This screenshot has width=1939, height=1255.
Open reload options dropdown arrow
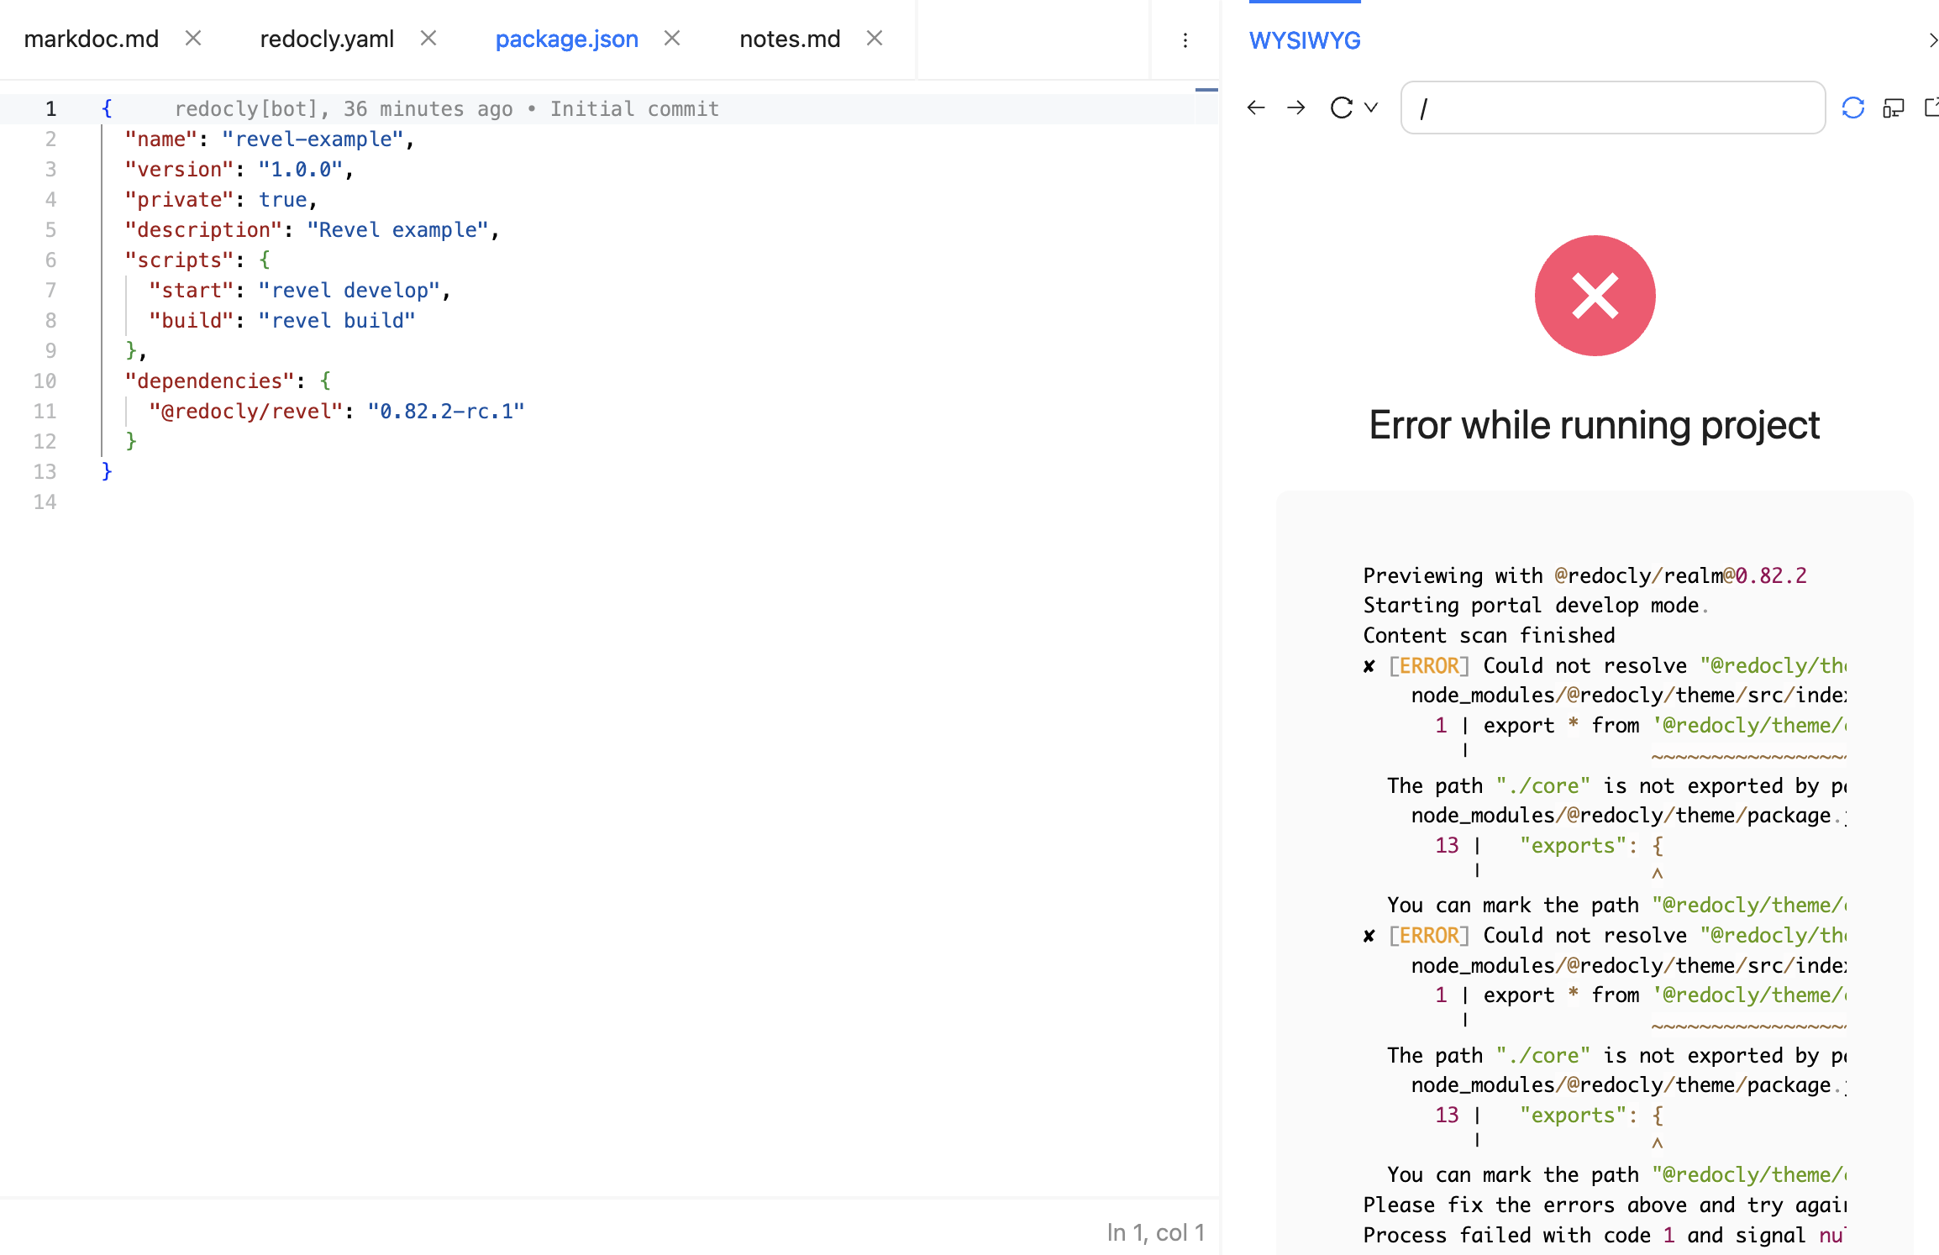[x=1371, y=108]
